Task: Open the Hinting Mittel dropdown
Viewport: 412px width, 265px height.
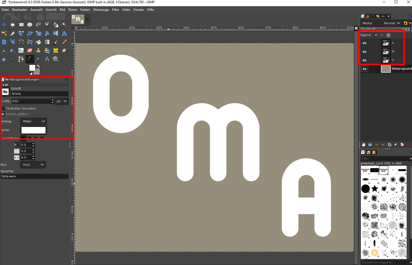Action: coord(33,121)
